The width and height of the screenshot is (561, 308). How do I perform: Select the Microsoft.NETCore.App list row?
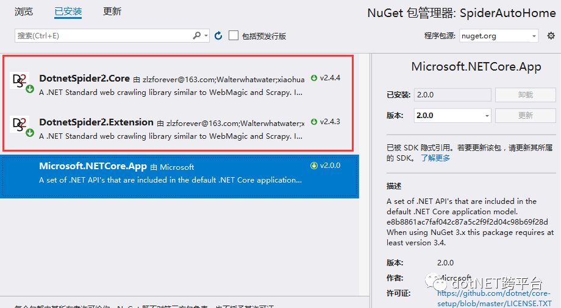180,176
